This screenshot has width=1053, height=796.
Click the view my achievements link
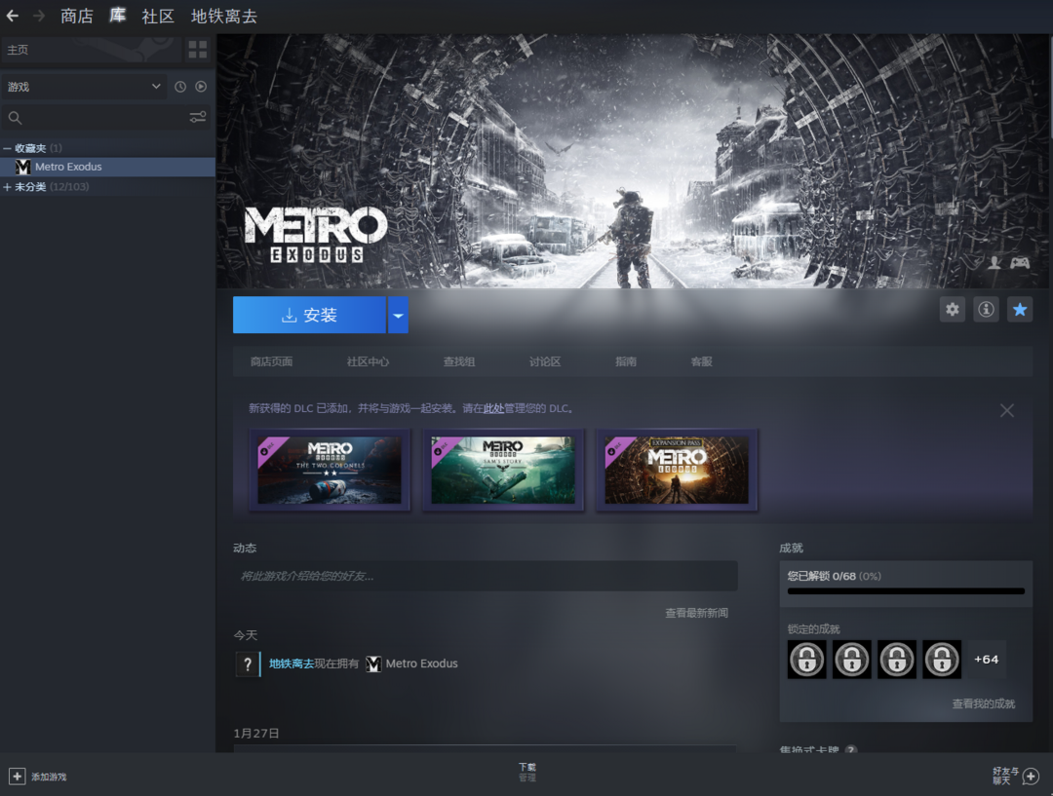(983, 703)
